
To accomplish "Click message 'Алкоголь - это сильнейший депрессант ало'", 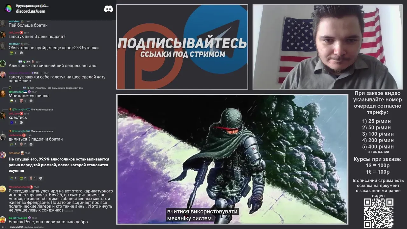I will [x=52, y=66].
